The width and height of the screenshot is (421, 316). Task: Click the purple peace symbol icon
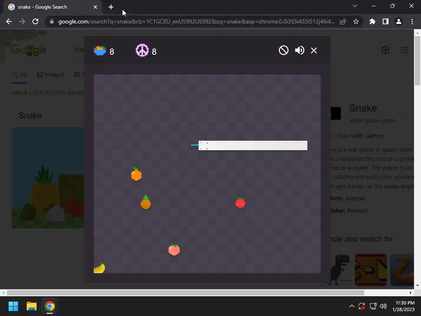point(142,50)
